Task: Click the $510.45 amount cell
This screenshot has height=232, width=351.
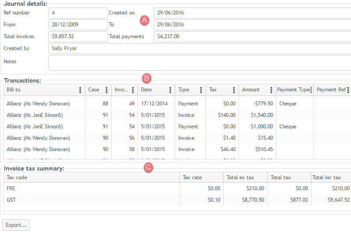Action: coord(264,149)
